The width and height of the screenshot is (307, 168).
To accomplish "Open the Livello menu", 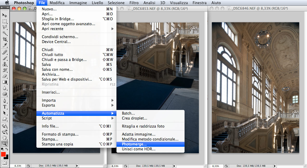I will 97,3.
